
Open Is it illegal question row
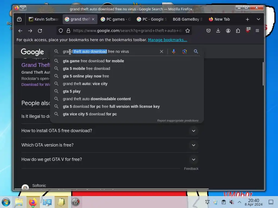pyautogui.click(x=36, y=116)
